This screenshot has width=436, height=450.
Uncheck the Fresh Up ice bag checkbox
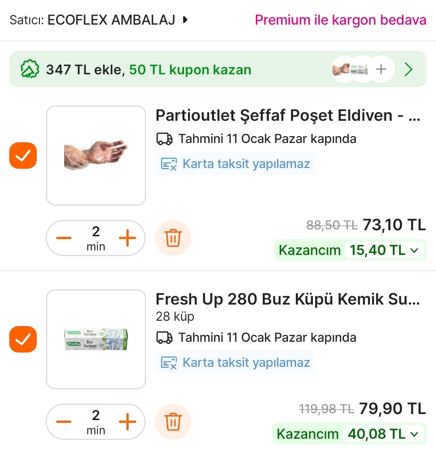pyautogui.click(x=23, y=339)
